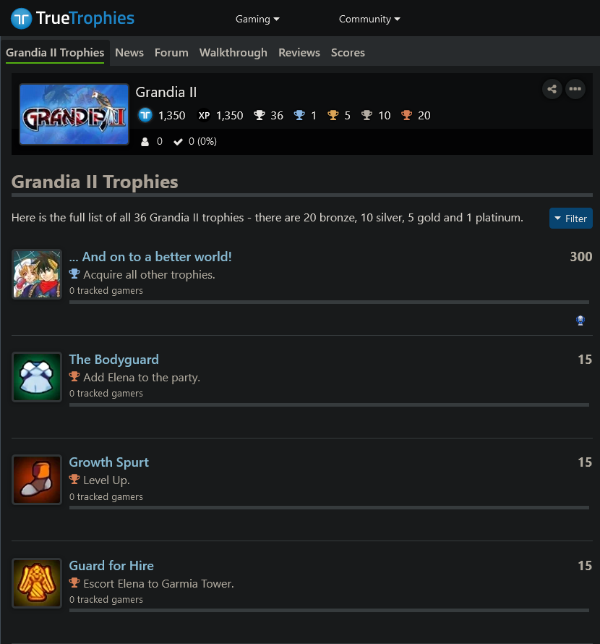The image size is (600, 644).
Task: Click bronze trophy icon beside 'Level Up.'
Action: [x=74, y=479]
